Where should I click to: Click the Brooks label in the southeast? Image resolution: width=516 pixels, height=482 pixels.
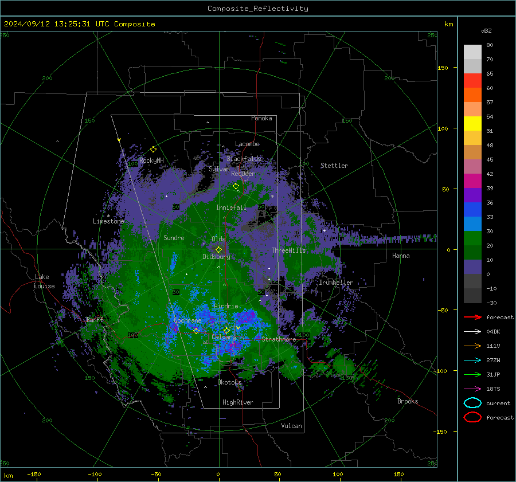tap(408, 401)
